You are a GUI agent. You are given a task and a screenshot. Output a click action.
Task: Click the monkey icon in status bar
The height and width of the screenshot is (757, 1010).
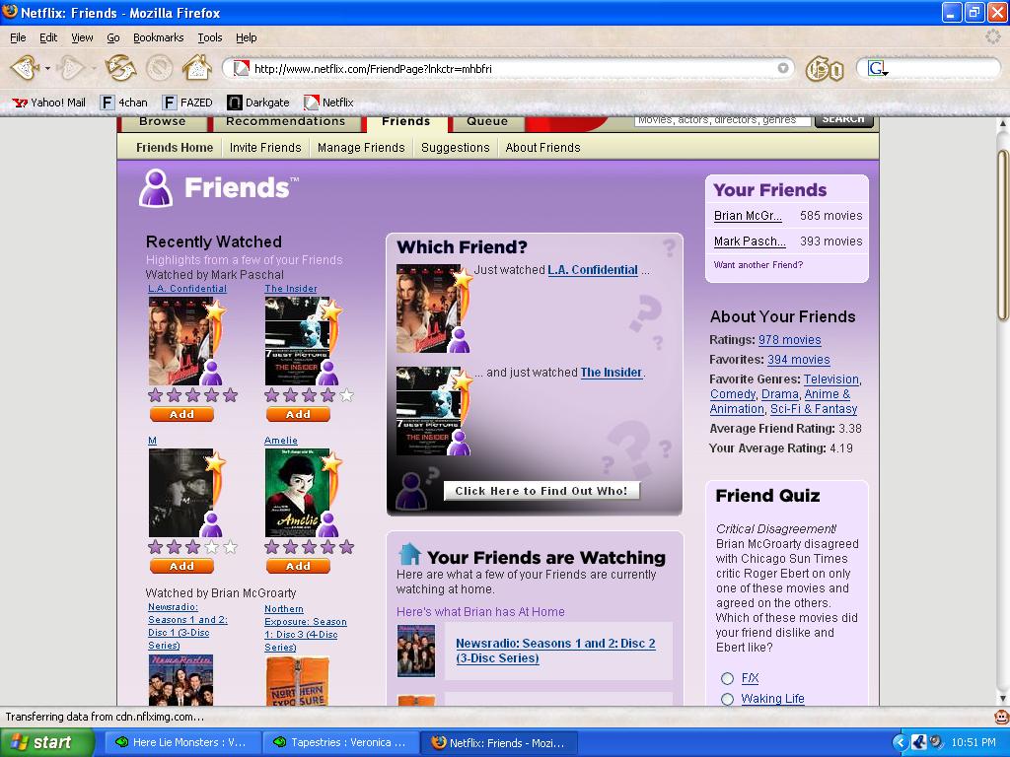[x=1001, y=717]
